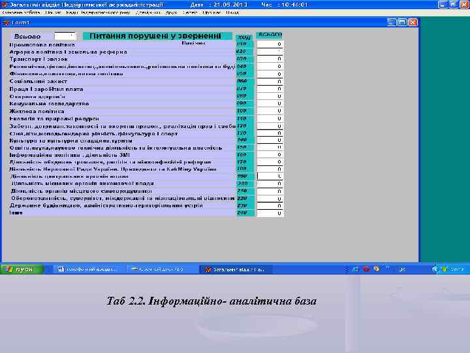Screen dimensions: 470x353
Task: Click count field for code 150 row
Action: [270, 147]
